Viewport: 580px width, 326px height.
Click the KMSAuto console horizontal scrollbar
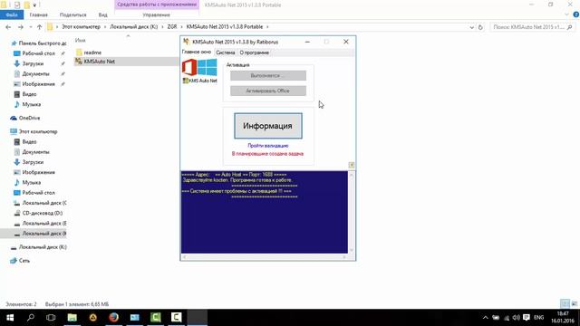[x=264, y=256]
